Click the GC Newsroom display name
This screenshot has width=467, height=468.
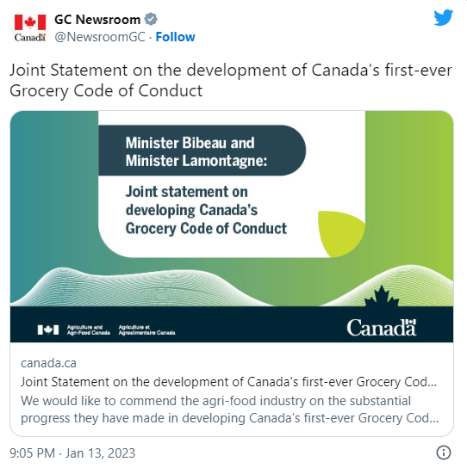[x=97, y=20]
